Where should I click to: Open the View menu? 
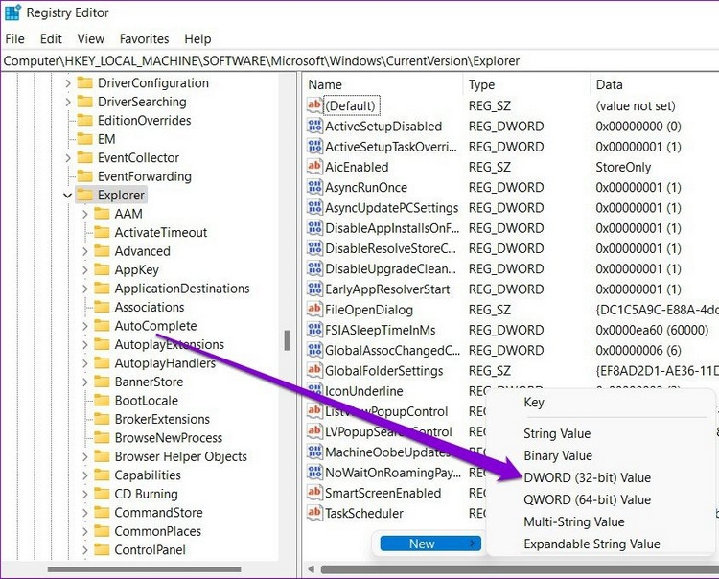(91, 39)
